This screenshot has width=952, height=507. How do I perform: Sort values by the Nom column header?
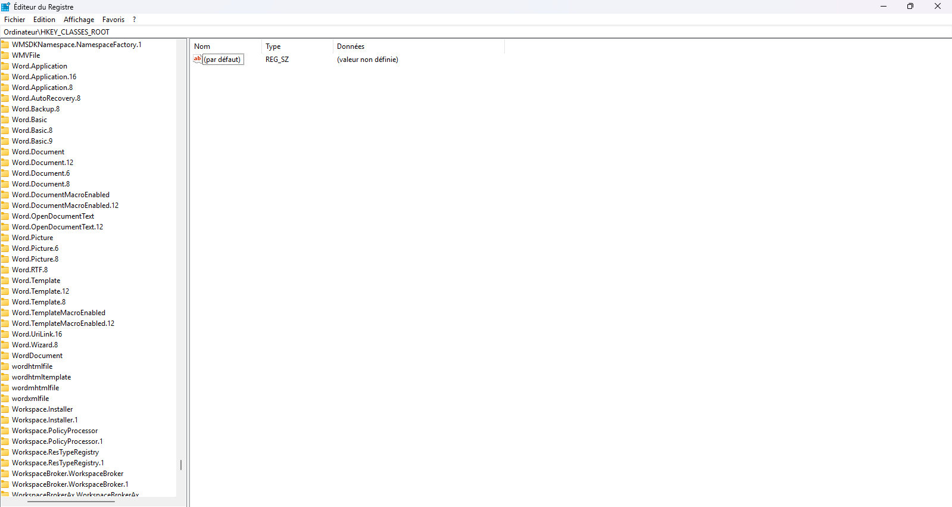[x=226, y=46]
